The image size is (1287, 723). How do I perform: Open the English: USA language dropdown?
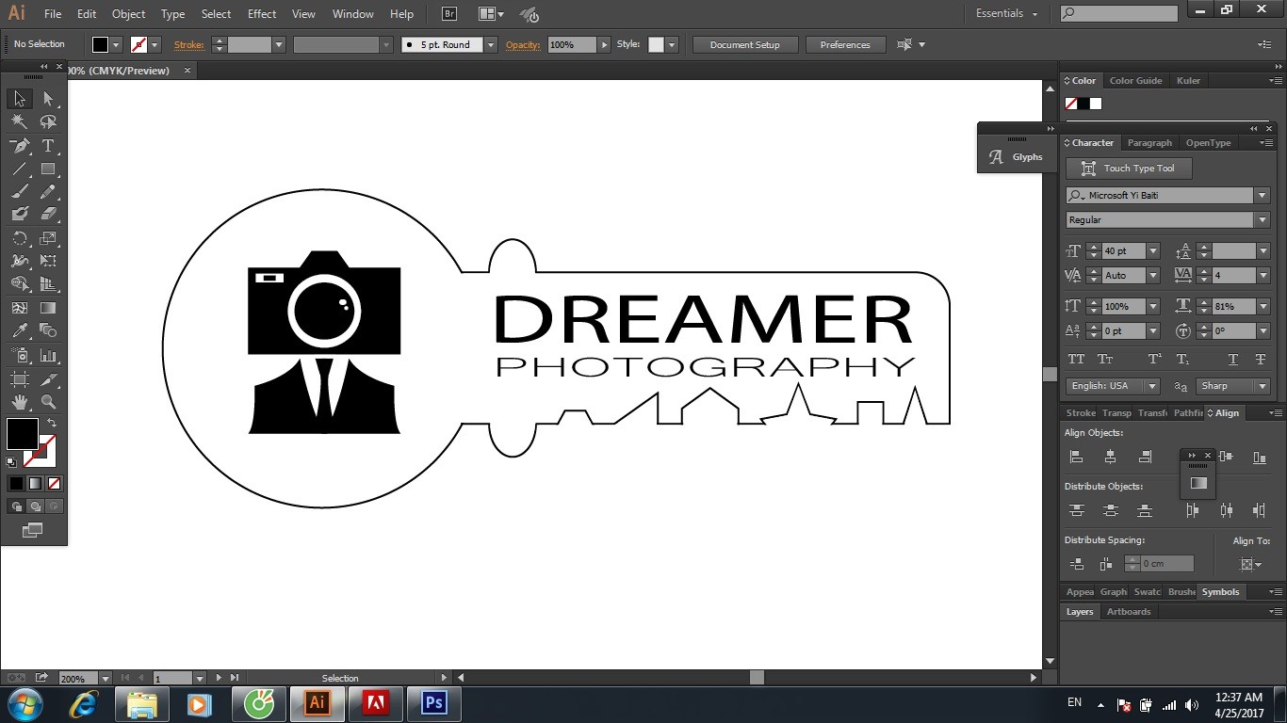pos(1151,386)
